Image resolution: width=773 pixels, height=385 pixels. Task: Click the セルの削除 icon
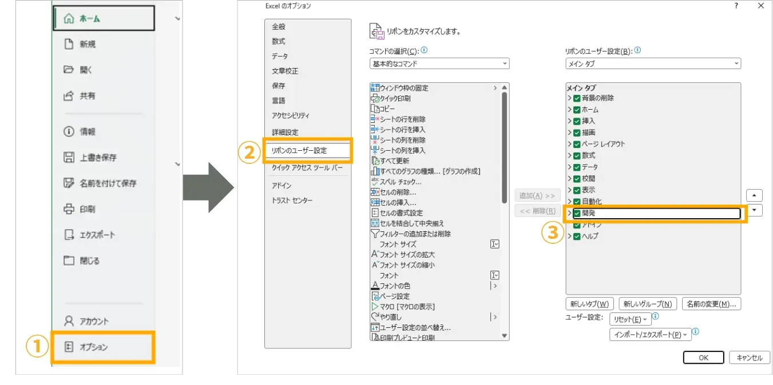click(375, 192)
